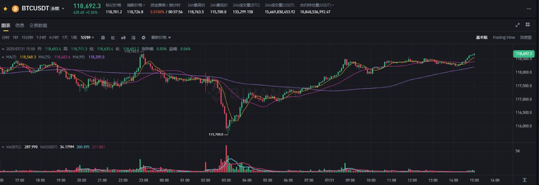Collapse the MA indicator legend chevron
The image size is (539, 185).
[3, 57]
